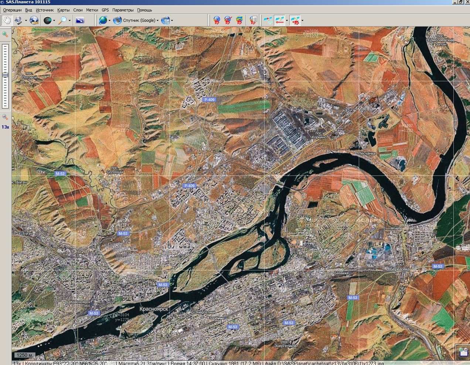The height and width of the screenshot is (365, 470).
Task: Open the Операции menu
Action: click(x=12, y=10)
